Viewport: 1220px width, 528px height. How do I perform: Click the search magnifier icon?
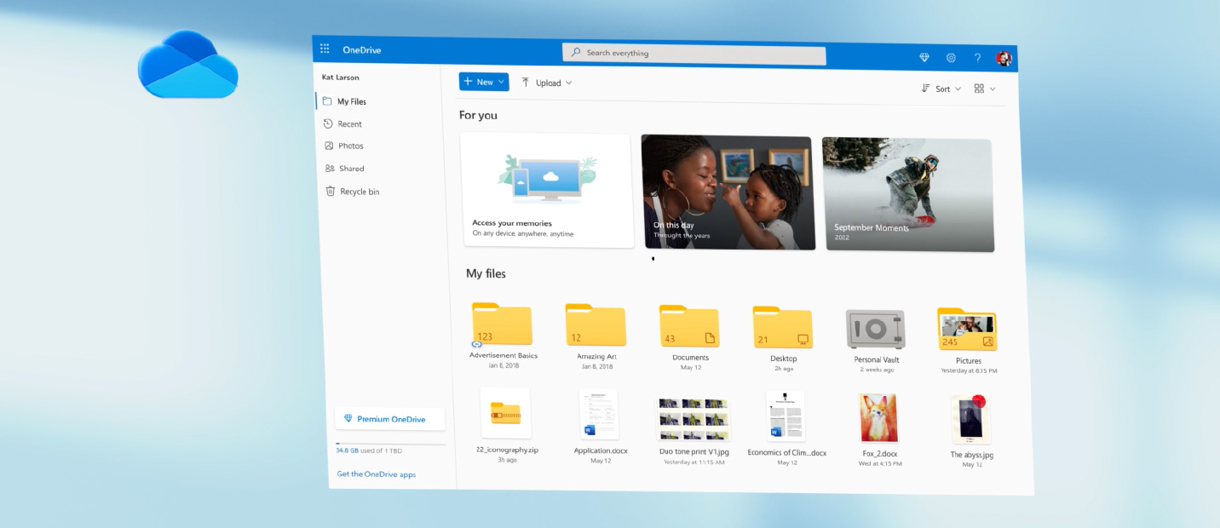[x=577, y=53]
